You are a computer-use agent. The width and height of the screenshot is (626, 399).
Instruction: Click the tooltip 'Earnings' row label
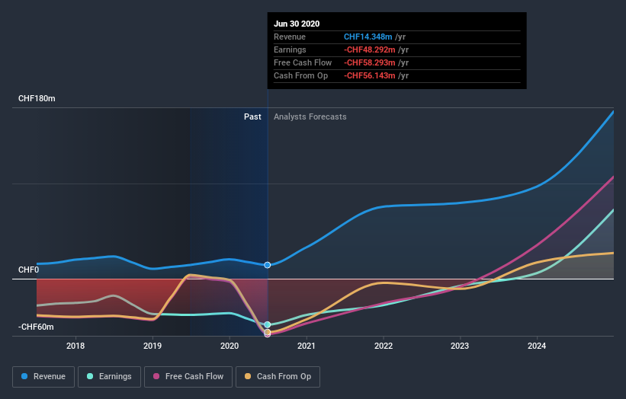click(x=290, y=49)
